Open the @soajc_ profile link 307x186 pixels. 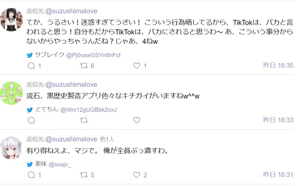(x=60, y=165)
